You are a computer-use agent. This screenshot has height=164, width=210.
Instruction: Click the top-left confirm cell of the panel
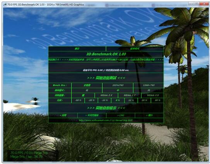click(x=77, y=49)
